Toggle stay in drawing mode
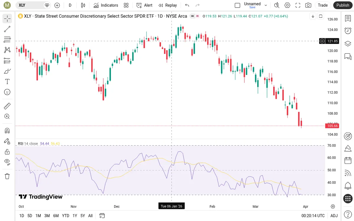354x221 pixels. [7, 141]
